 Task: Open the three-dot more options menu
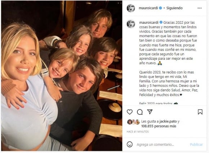pos(200,8)
